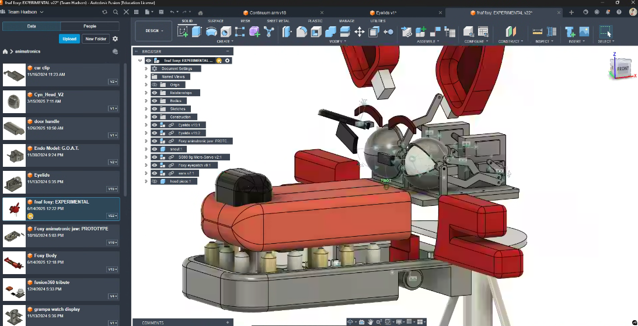638x326 pixels.
Task: Click the Pan hand icon in navigation bar
Action: click(x=371, y=322)
